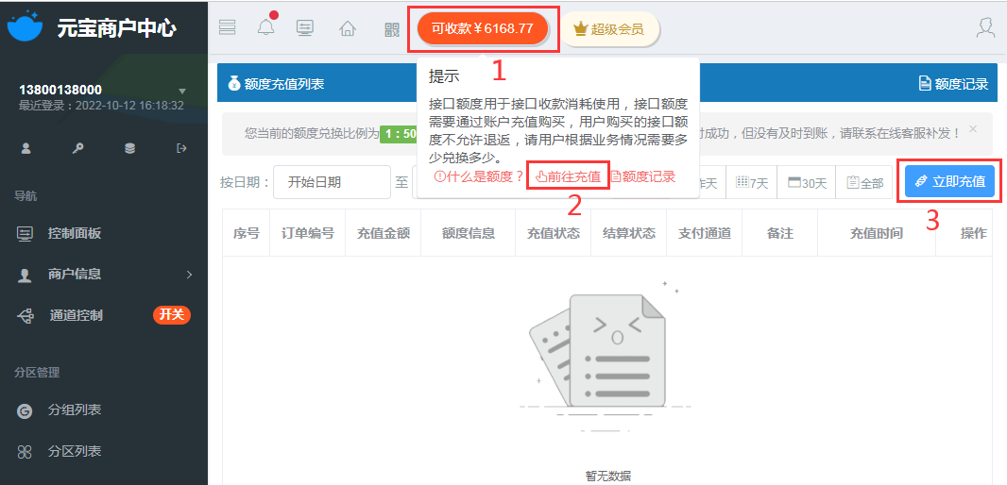Open the QR code icon in toolbar

pyautogui.click(x=392, y=28)
